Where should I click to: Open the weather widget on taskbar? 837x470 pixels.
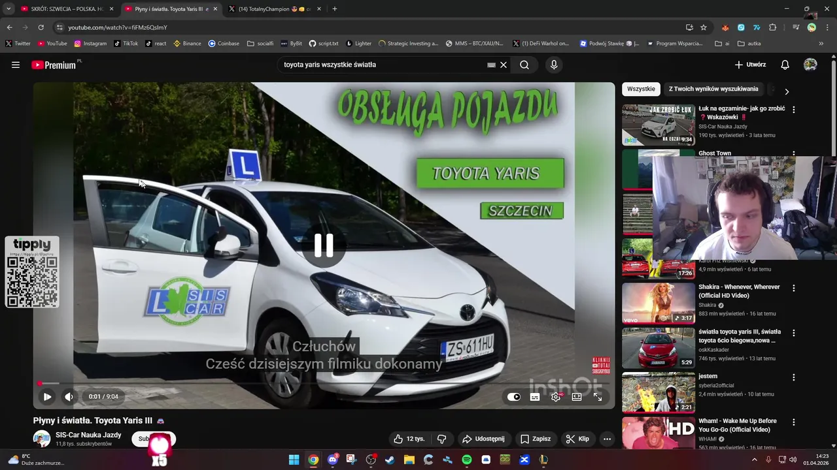(x=36, y=460)
